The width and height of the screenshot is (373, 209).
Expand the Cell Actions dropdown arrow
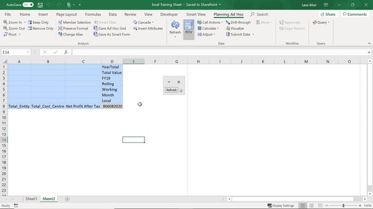click(222, 22)
